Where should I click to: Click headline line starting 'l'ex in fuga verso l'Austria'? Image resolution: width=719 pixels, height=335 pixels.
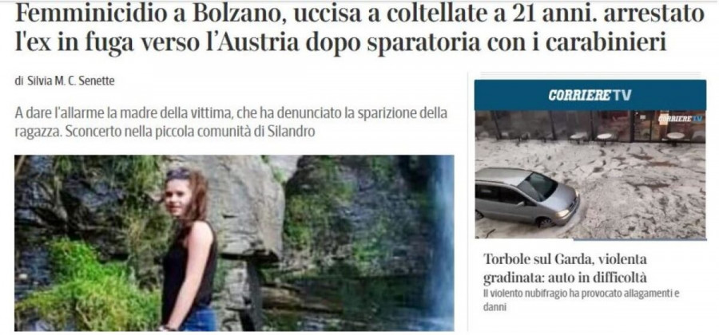[340, 44]
